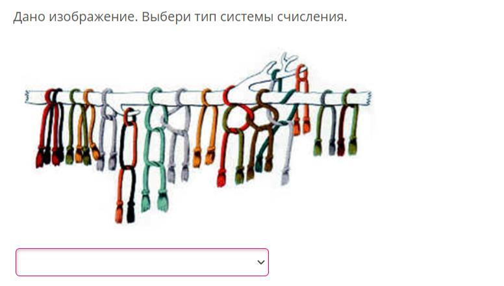Click the chevron arrow of the answer dropdown
This screenshot has height=286, width=504.
[261, 263]
